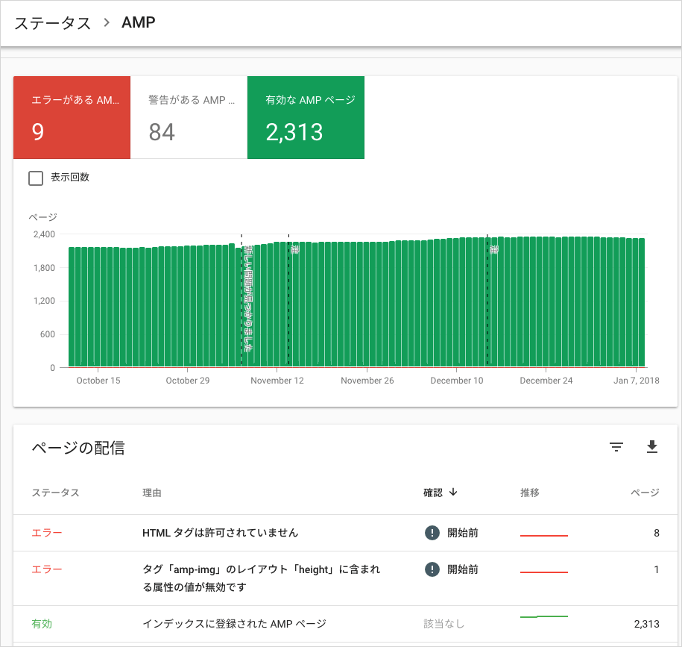Click the Jan 7, 2018 axis label
This screenshot has width=682, height=647.
click(637, 381)
